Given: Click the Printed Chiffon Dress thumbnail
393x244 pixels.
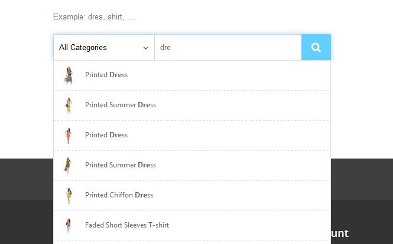Looking at the screenshot, I should (69, 196).
